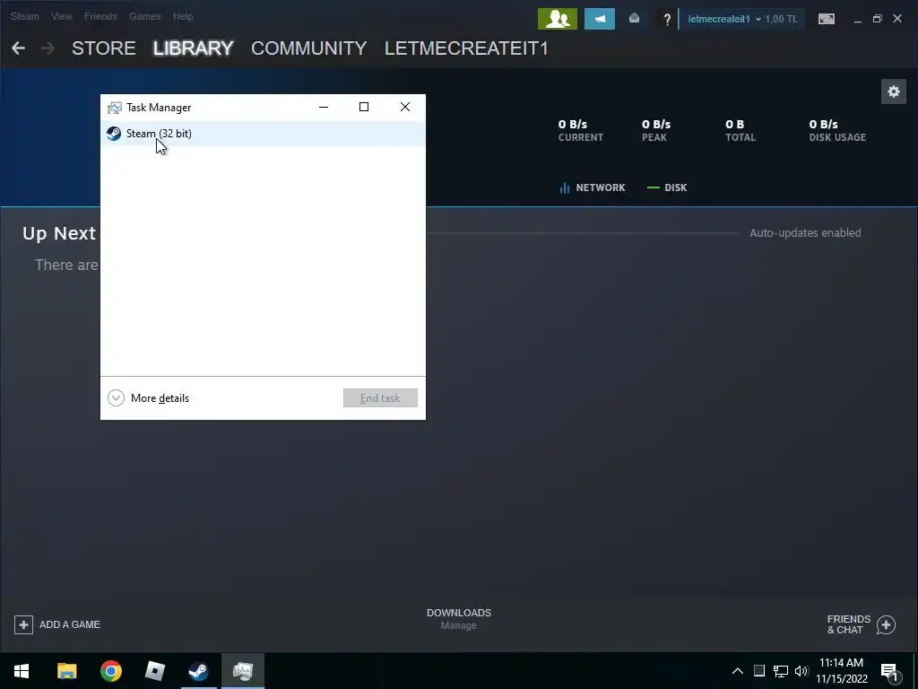Image resolution: width=918 pixels, height=689 pixels.
Task: Select Steam (32 bit) in Task Manager
Action: (263, 134)
